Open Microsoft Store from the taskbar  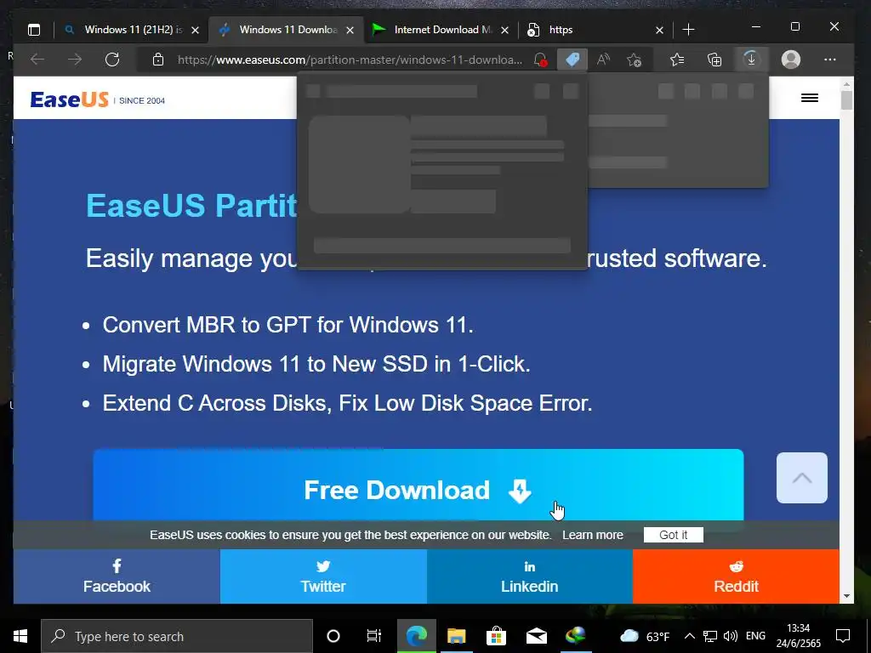(496, 636)
